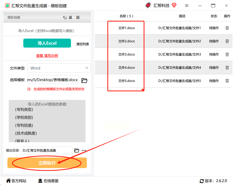Click the refresh version icon
Screen dimensions: 233x185
tap(202, 181)
